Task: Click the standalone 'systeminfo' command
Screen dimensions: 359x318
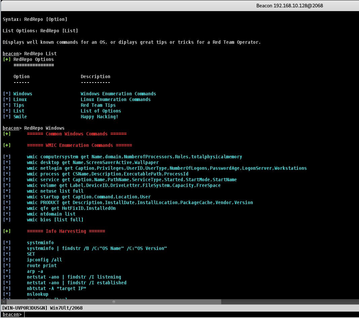Action: point(40,243)
